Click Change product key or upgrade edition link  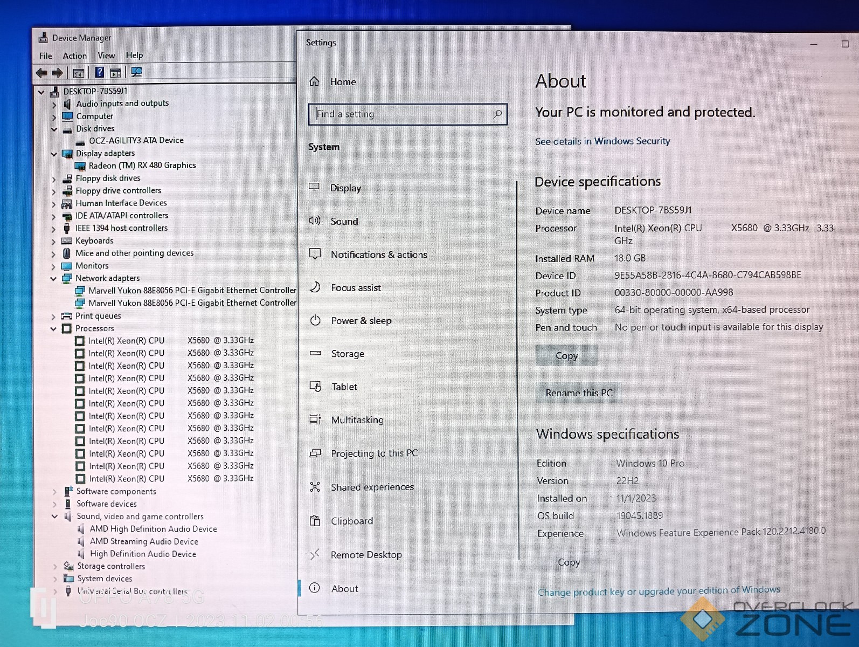[659, 591]
